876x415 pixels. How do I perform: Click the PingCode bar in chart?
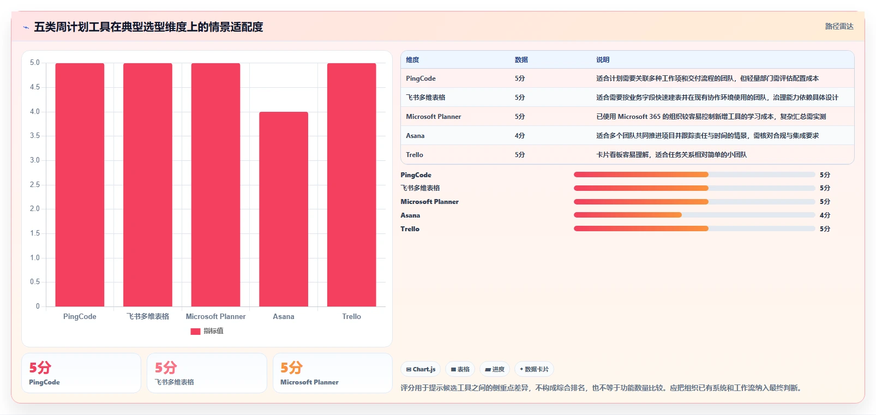(80, 185)
